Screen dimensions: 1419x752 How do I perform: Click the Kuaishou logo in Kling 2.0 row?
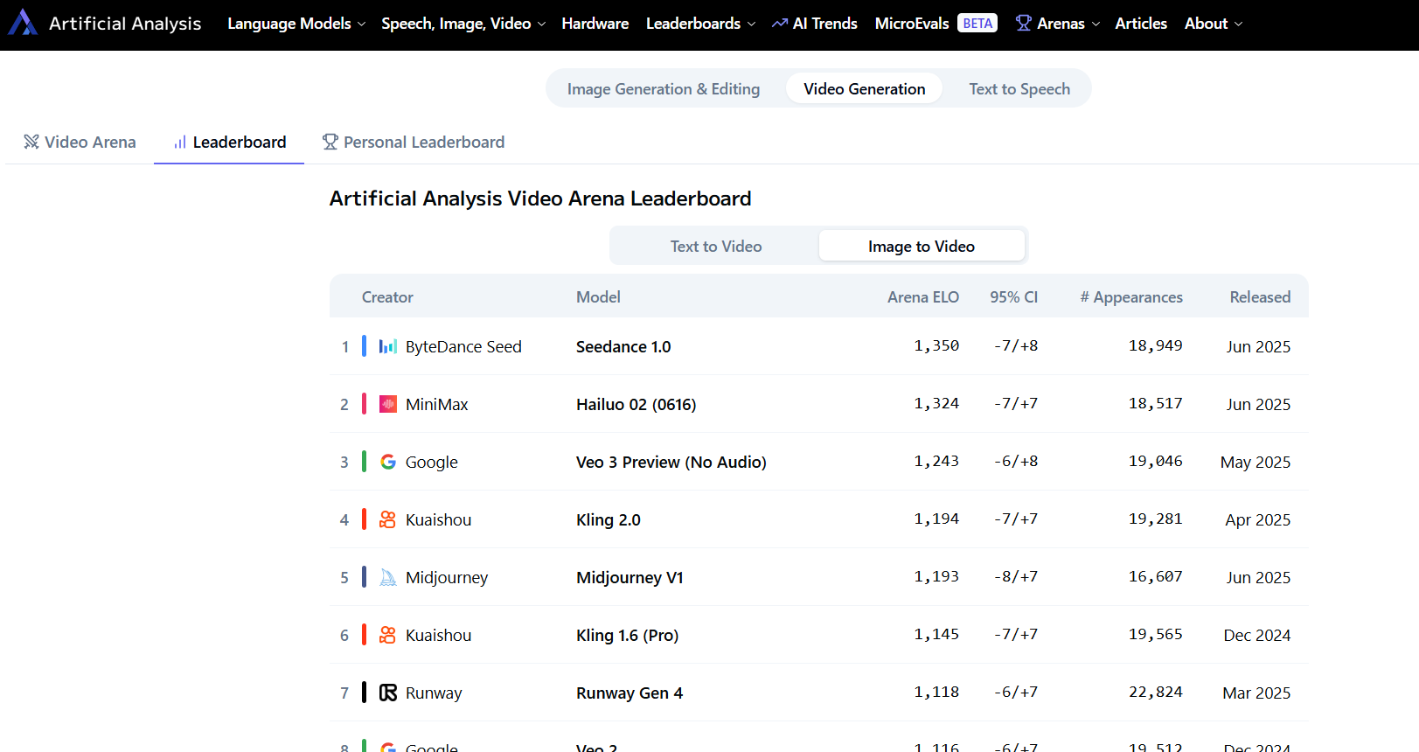tap(388, 519)
